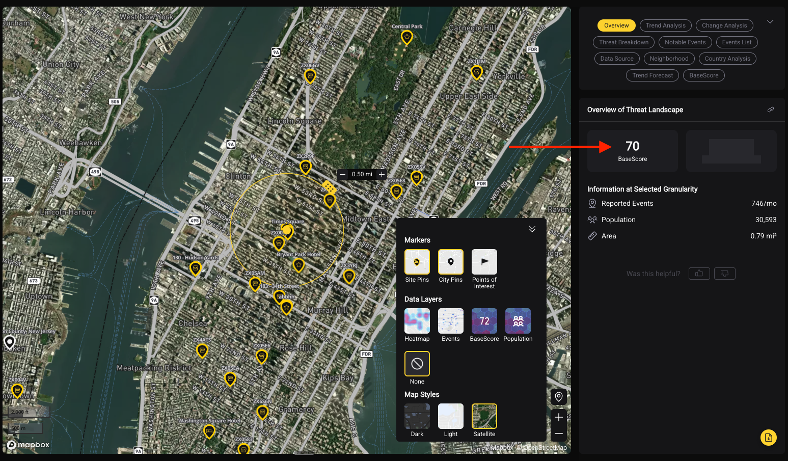Click site pin ZX05E8
The width and height of the screenshot is (788, 461).
click(x=396, y=192)
